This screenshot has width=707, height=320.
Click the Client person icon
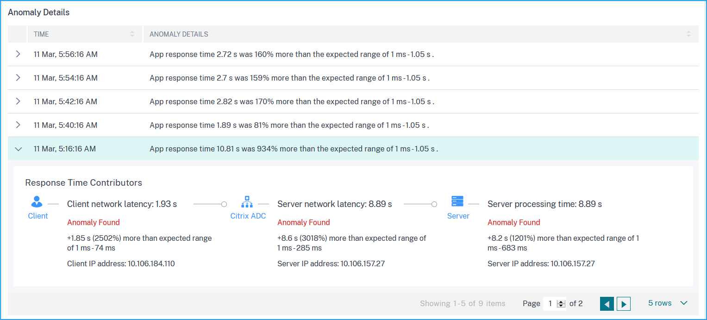(37, 202)
